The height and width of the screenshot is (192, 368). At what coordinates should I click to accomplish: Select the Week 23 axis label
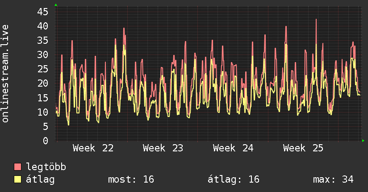(163, 148)
